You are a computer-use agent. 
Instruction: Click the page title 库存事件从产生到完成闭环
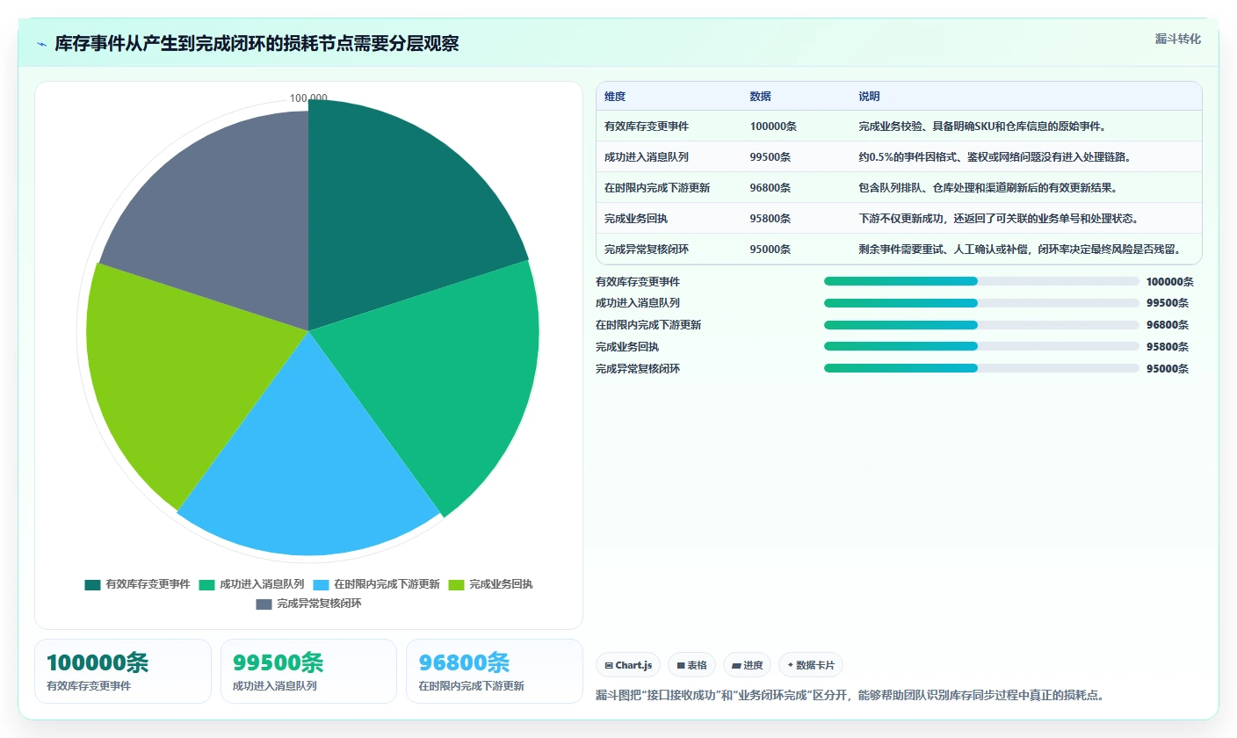[257, 44]
